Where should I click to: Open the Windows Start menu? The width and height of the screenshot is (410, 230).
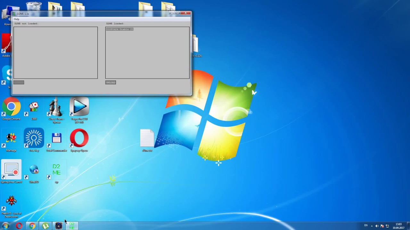click(5, 226)
